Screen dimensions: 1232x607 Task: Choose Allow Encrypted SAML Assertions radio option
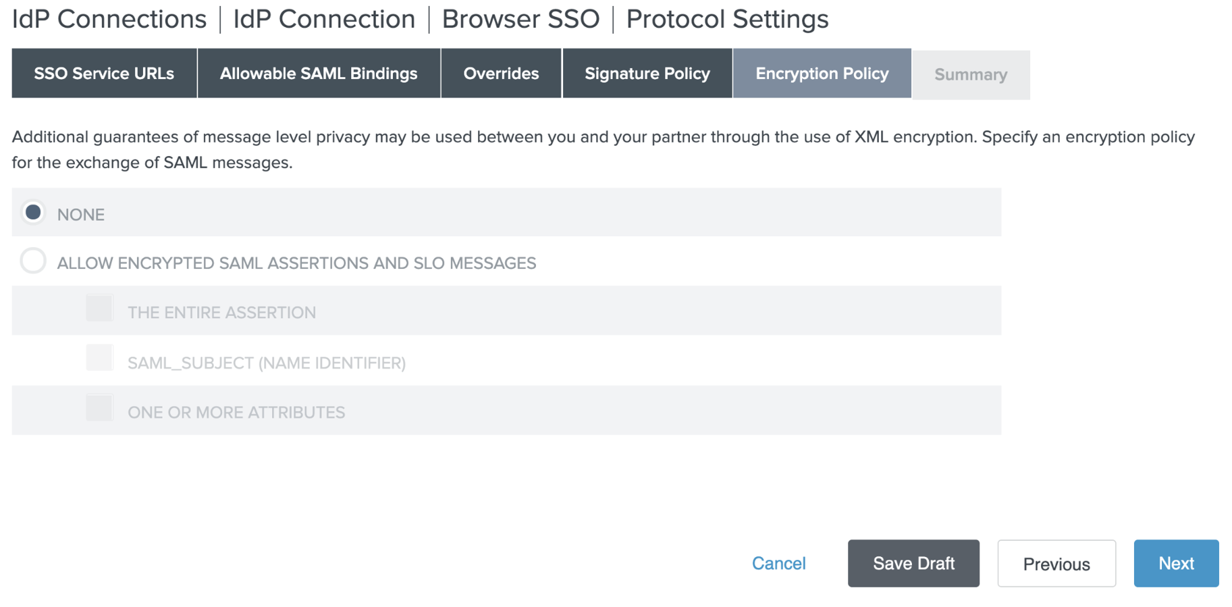pyautogui.click(x=33, y=261)
